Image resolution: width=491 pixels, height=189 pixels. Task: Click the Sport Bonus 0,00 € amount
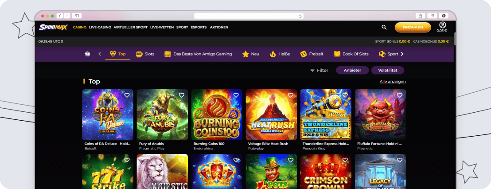pyautogui.click(x=404, y=41)
